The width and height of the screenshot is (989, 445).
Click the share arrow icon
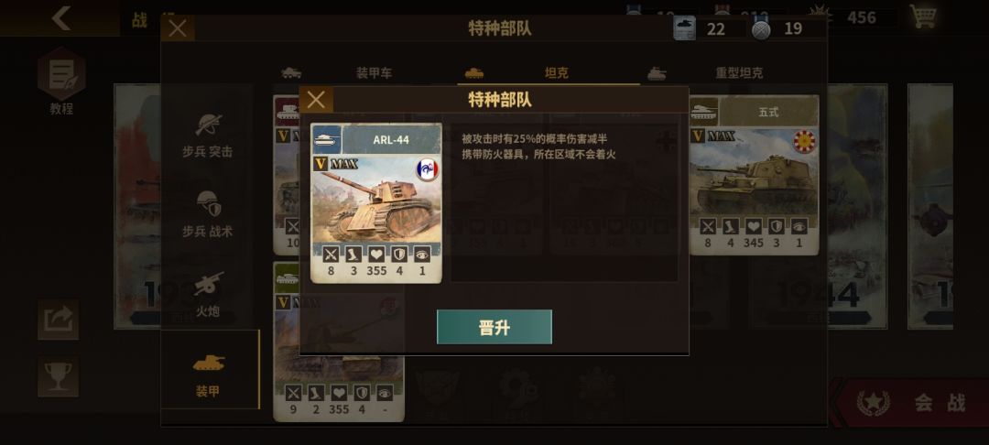(x=58, y=319)
